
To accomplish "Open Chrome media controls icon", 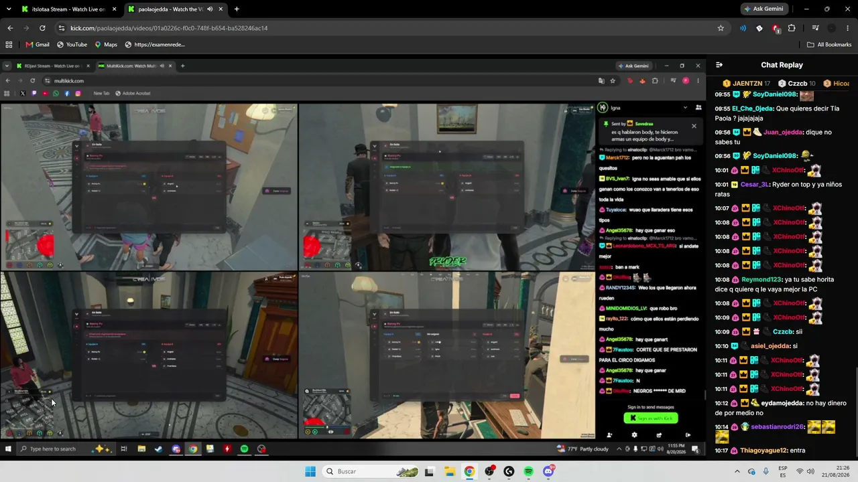I will (815, 28).
